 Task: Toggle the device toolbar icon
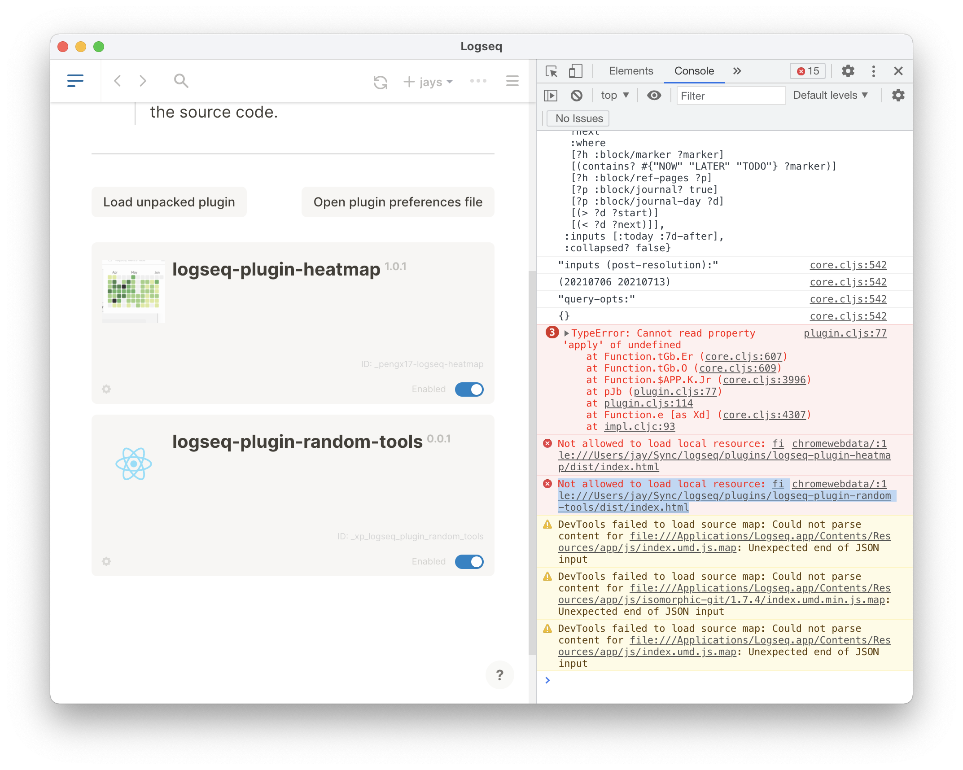coord(575,71)
